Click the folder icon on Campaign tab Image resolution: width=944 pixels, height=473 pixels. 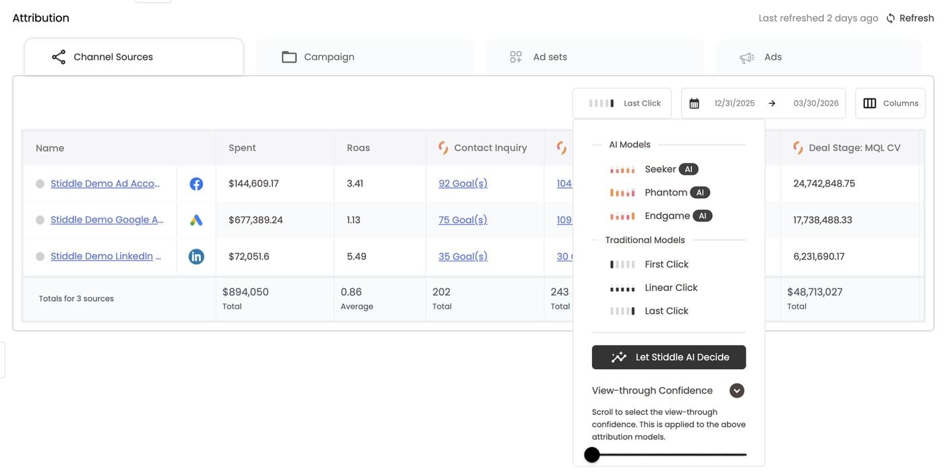click(x=289, y=57)
